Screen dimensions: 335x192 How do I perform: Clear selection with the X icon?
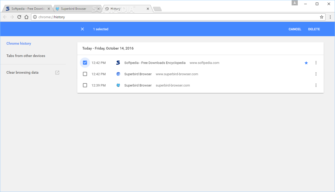tap(82, 29)
